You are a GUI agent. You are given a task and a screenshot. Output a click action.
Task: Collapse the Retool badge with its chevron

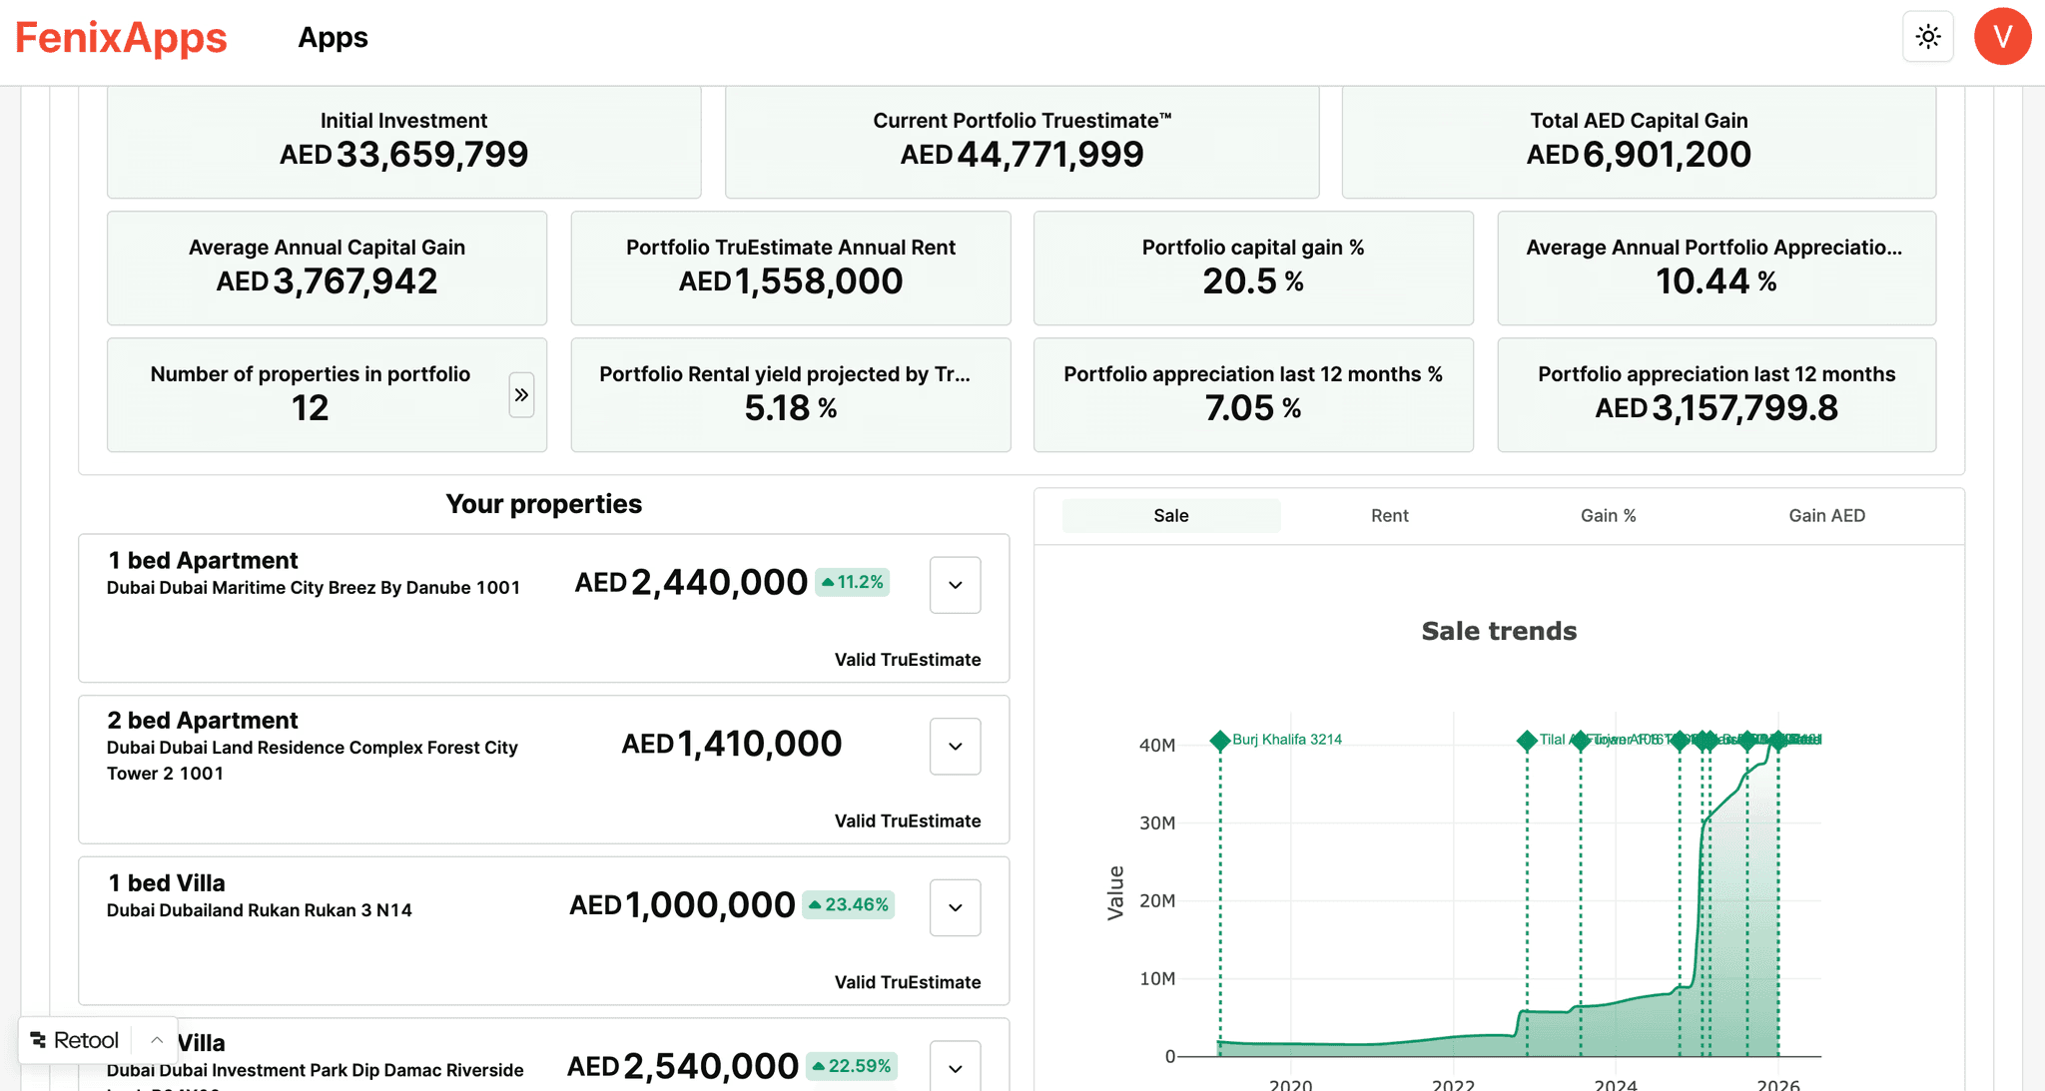click(157, 1039)
